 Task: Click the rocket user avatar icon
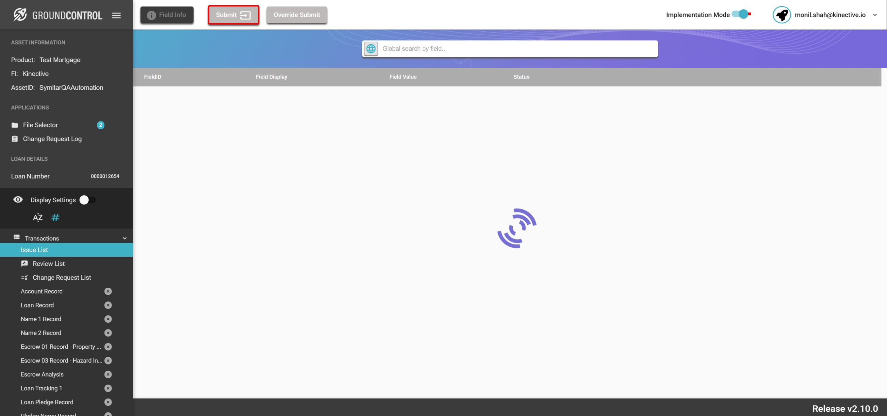pos(781,15)
